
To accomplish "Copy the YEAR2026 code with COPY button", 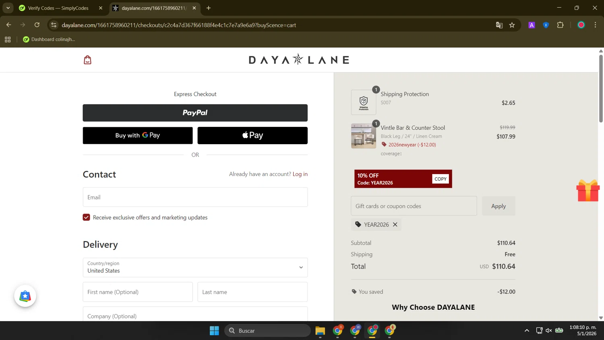I will [441, 179].
